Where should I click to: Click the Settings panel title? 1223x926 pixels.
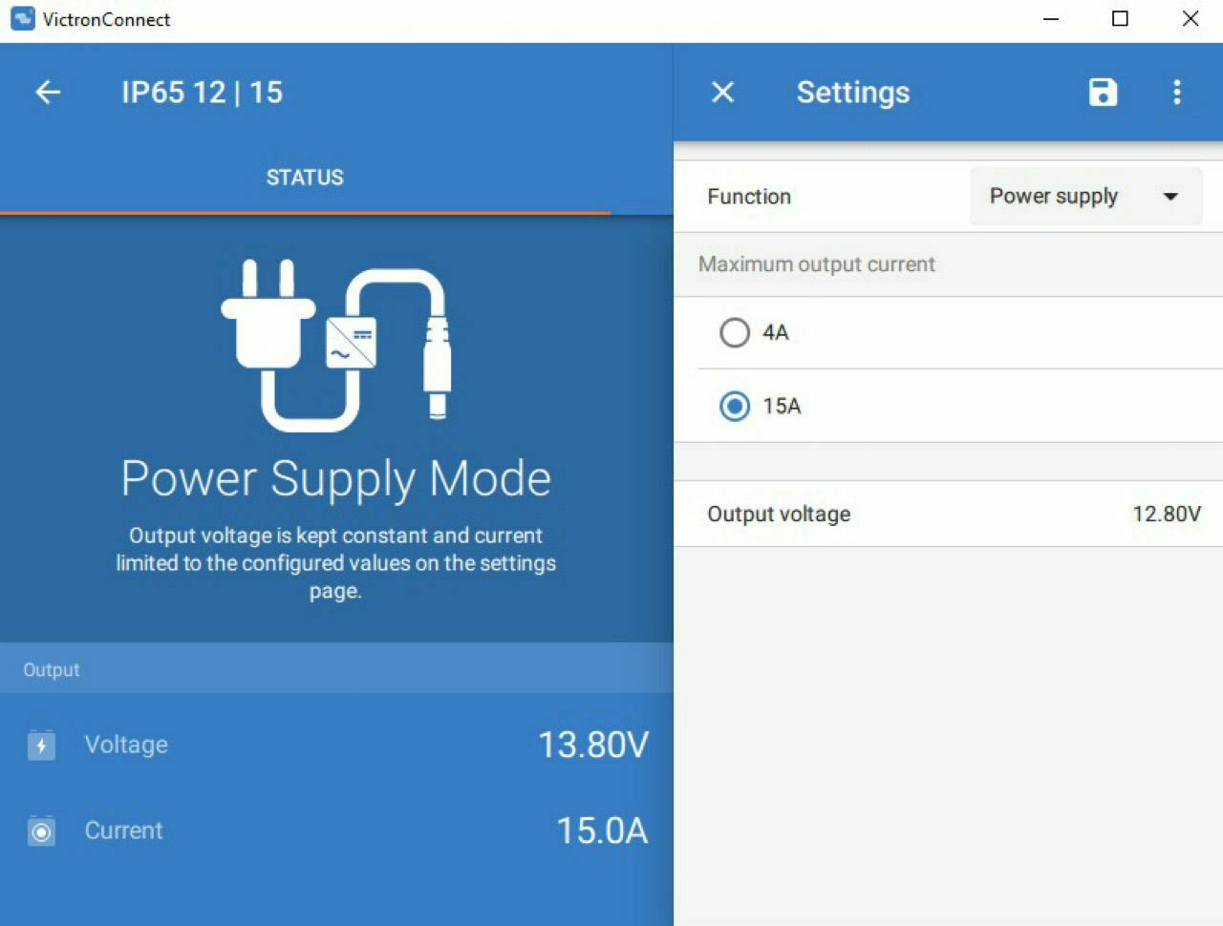[853, 93]
